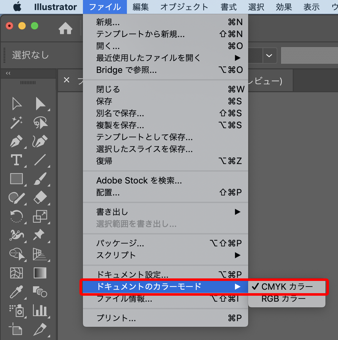The image size is (338, 340).
Task: Choose the Gradient tool
Action: point(40,273)
